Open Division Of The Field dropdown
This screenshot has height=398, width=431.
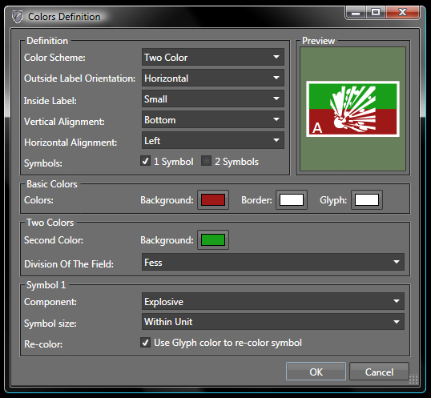pos(273,262)
